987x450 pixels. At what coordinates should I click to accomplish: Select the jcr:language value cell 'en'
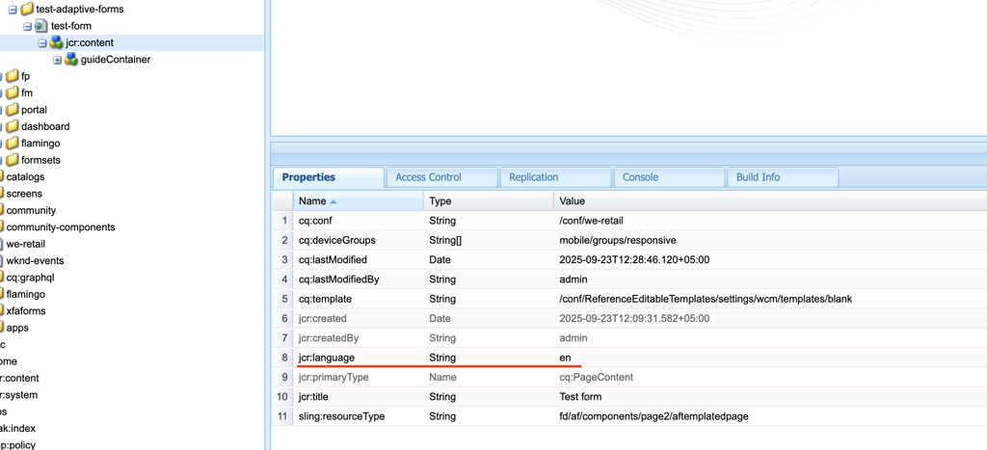[565, 357]
